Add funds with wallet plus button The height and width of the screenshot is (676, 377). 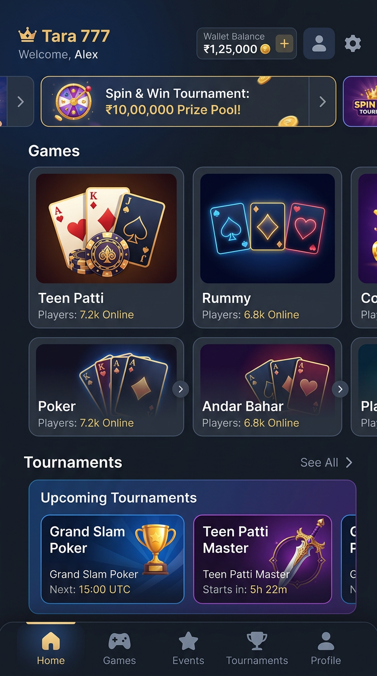(x=284, y=44)
